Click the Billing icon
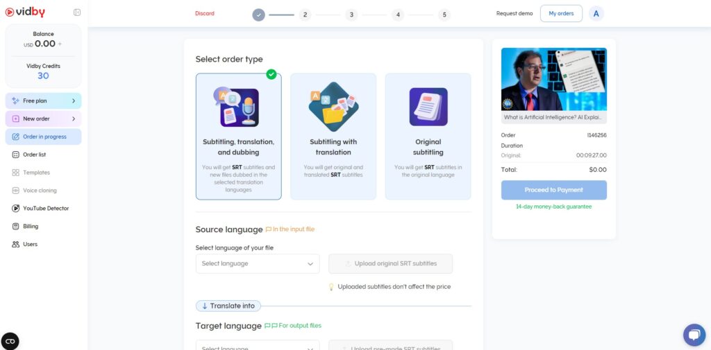 (16, 227)
